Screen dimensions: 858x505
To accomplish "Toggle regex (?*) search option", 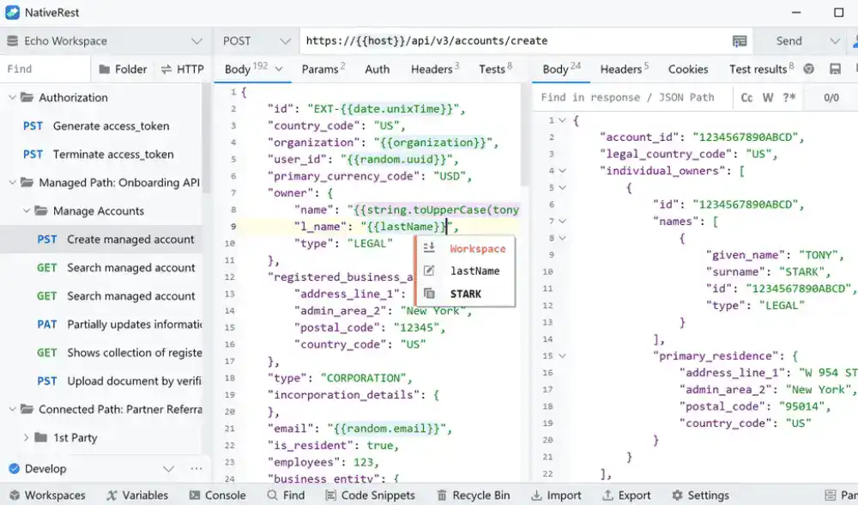I will click(789, 98).
